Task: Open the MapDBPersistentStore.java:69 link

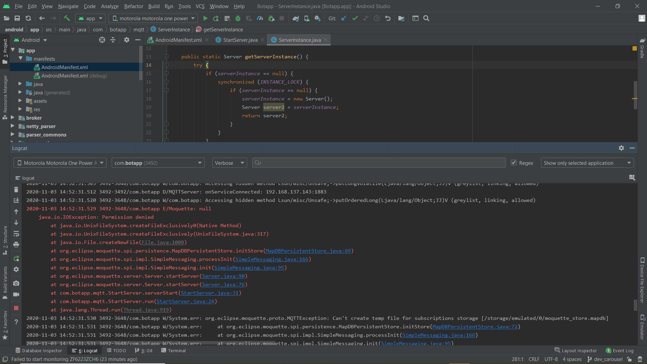Action: [x=308, y=251]
